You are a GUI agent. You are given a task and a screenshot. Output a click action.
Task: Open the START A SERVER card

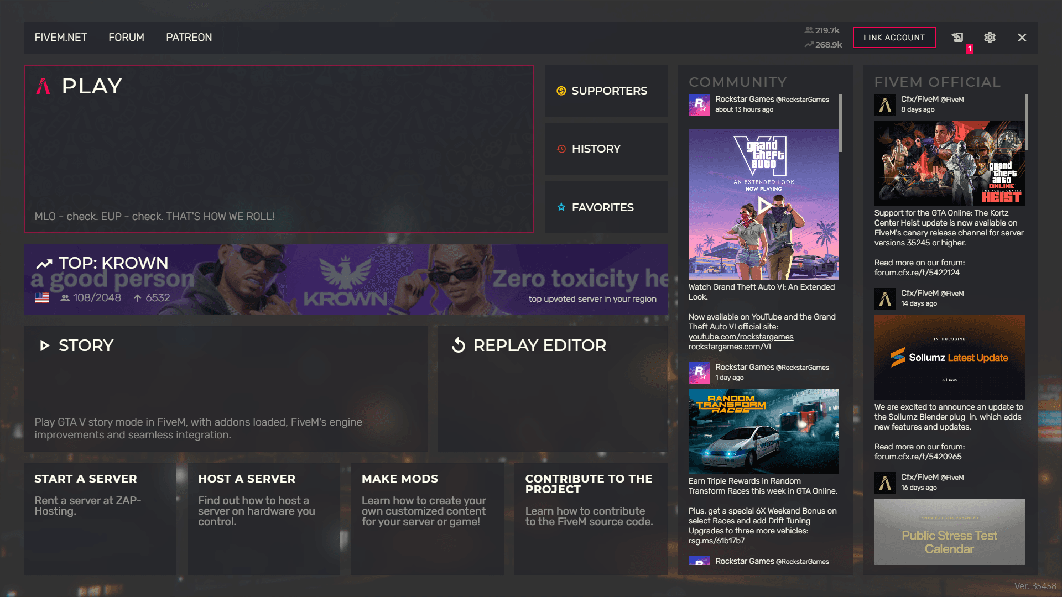[x=100, y=519]
